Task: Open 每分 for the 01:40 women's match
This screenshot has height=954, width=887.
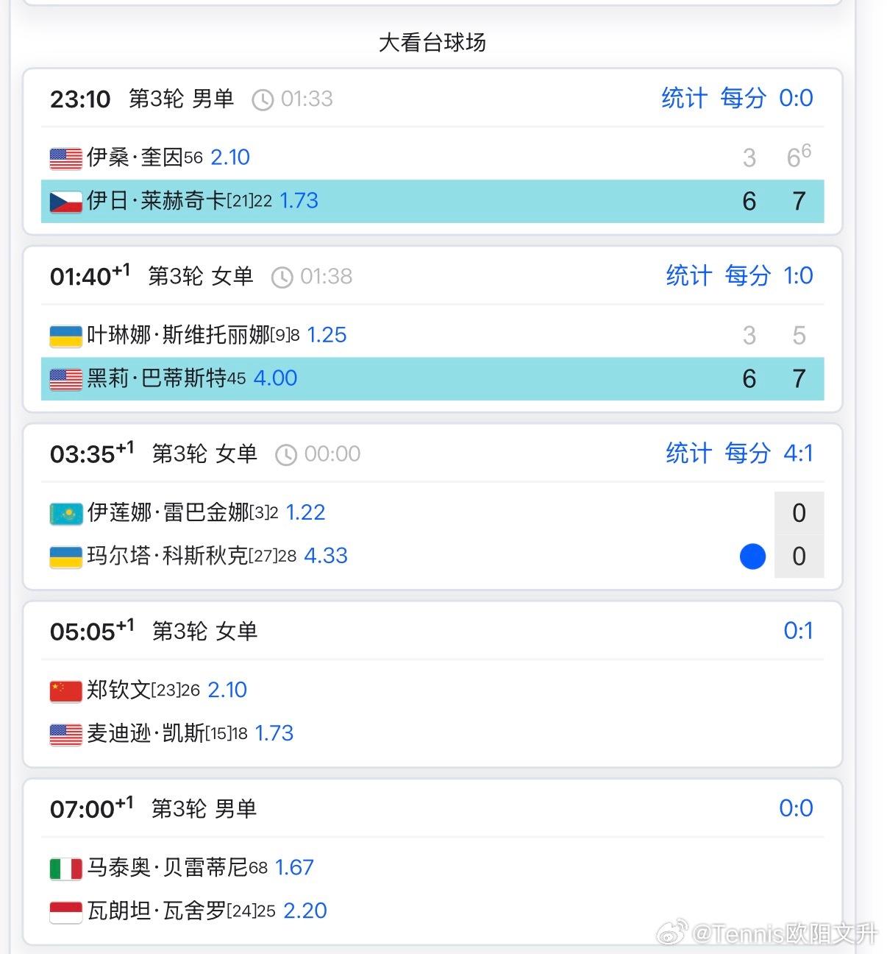Action: coord(748,276)
